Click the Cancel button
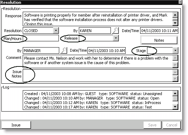This screenshot has width=188, height=135. [x=171, y=125]
